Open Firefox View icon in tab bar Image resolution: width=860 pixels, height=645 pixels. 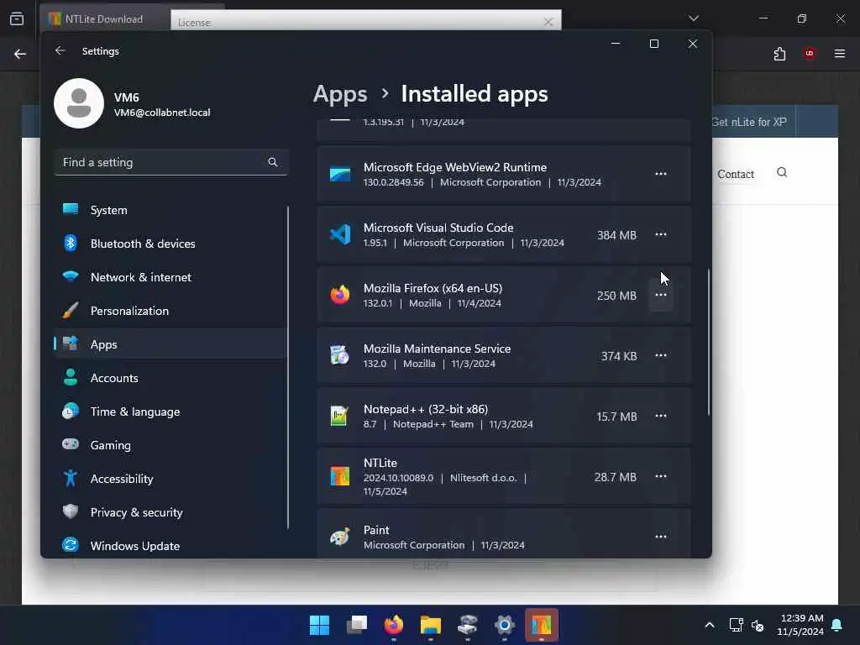coord(17,18)
